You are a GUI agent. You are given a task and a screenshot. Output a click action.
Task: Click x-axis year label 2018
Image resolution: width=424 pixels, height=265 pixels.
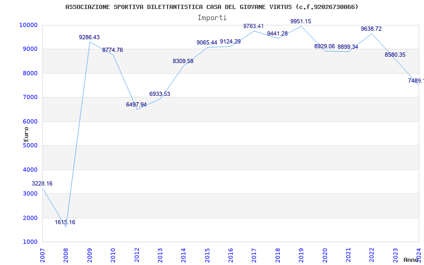coord(278,255)
